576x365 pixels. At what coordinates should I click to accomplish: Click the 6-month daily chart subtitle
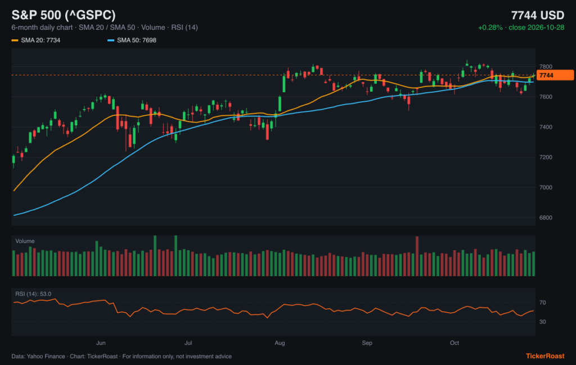(x=105, y=28)
